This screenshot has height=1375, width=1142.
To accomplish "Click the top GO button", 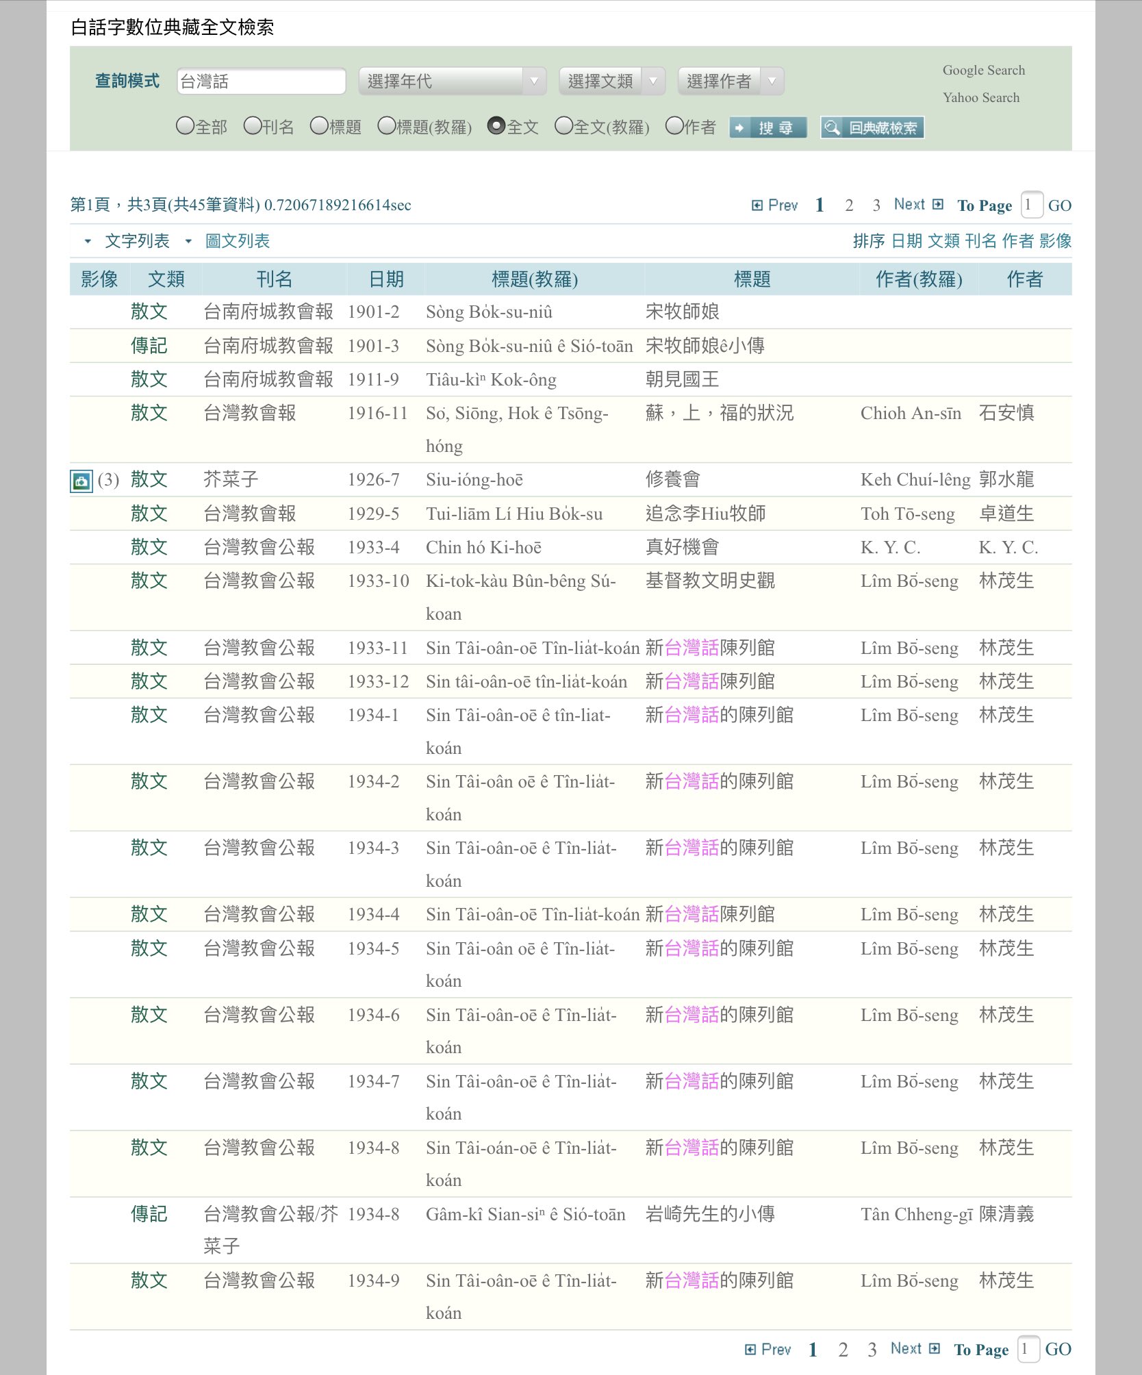I will (1060, 205).
